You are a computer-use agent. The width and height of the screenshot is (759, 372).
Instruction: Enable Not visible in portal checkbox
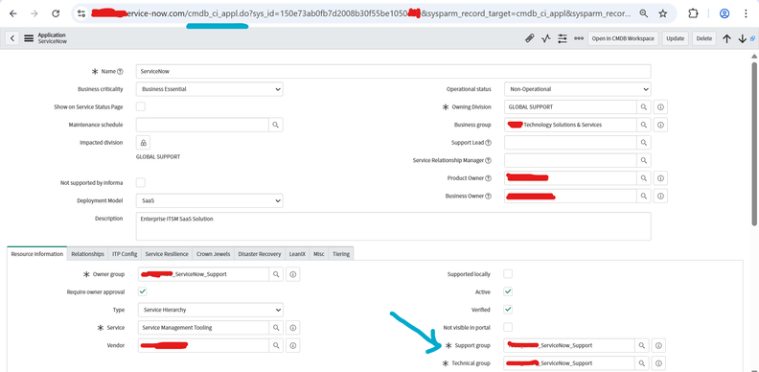click(508, 327)
